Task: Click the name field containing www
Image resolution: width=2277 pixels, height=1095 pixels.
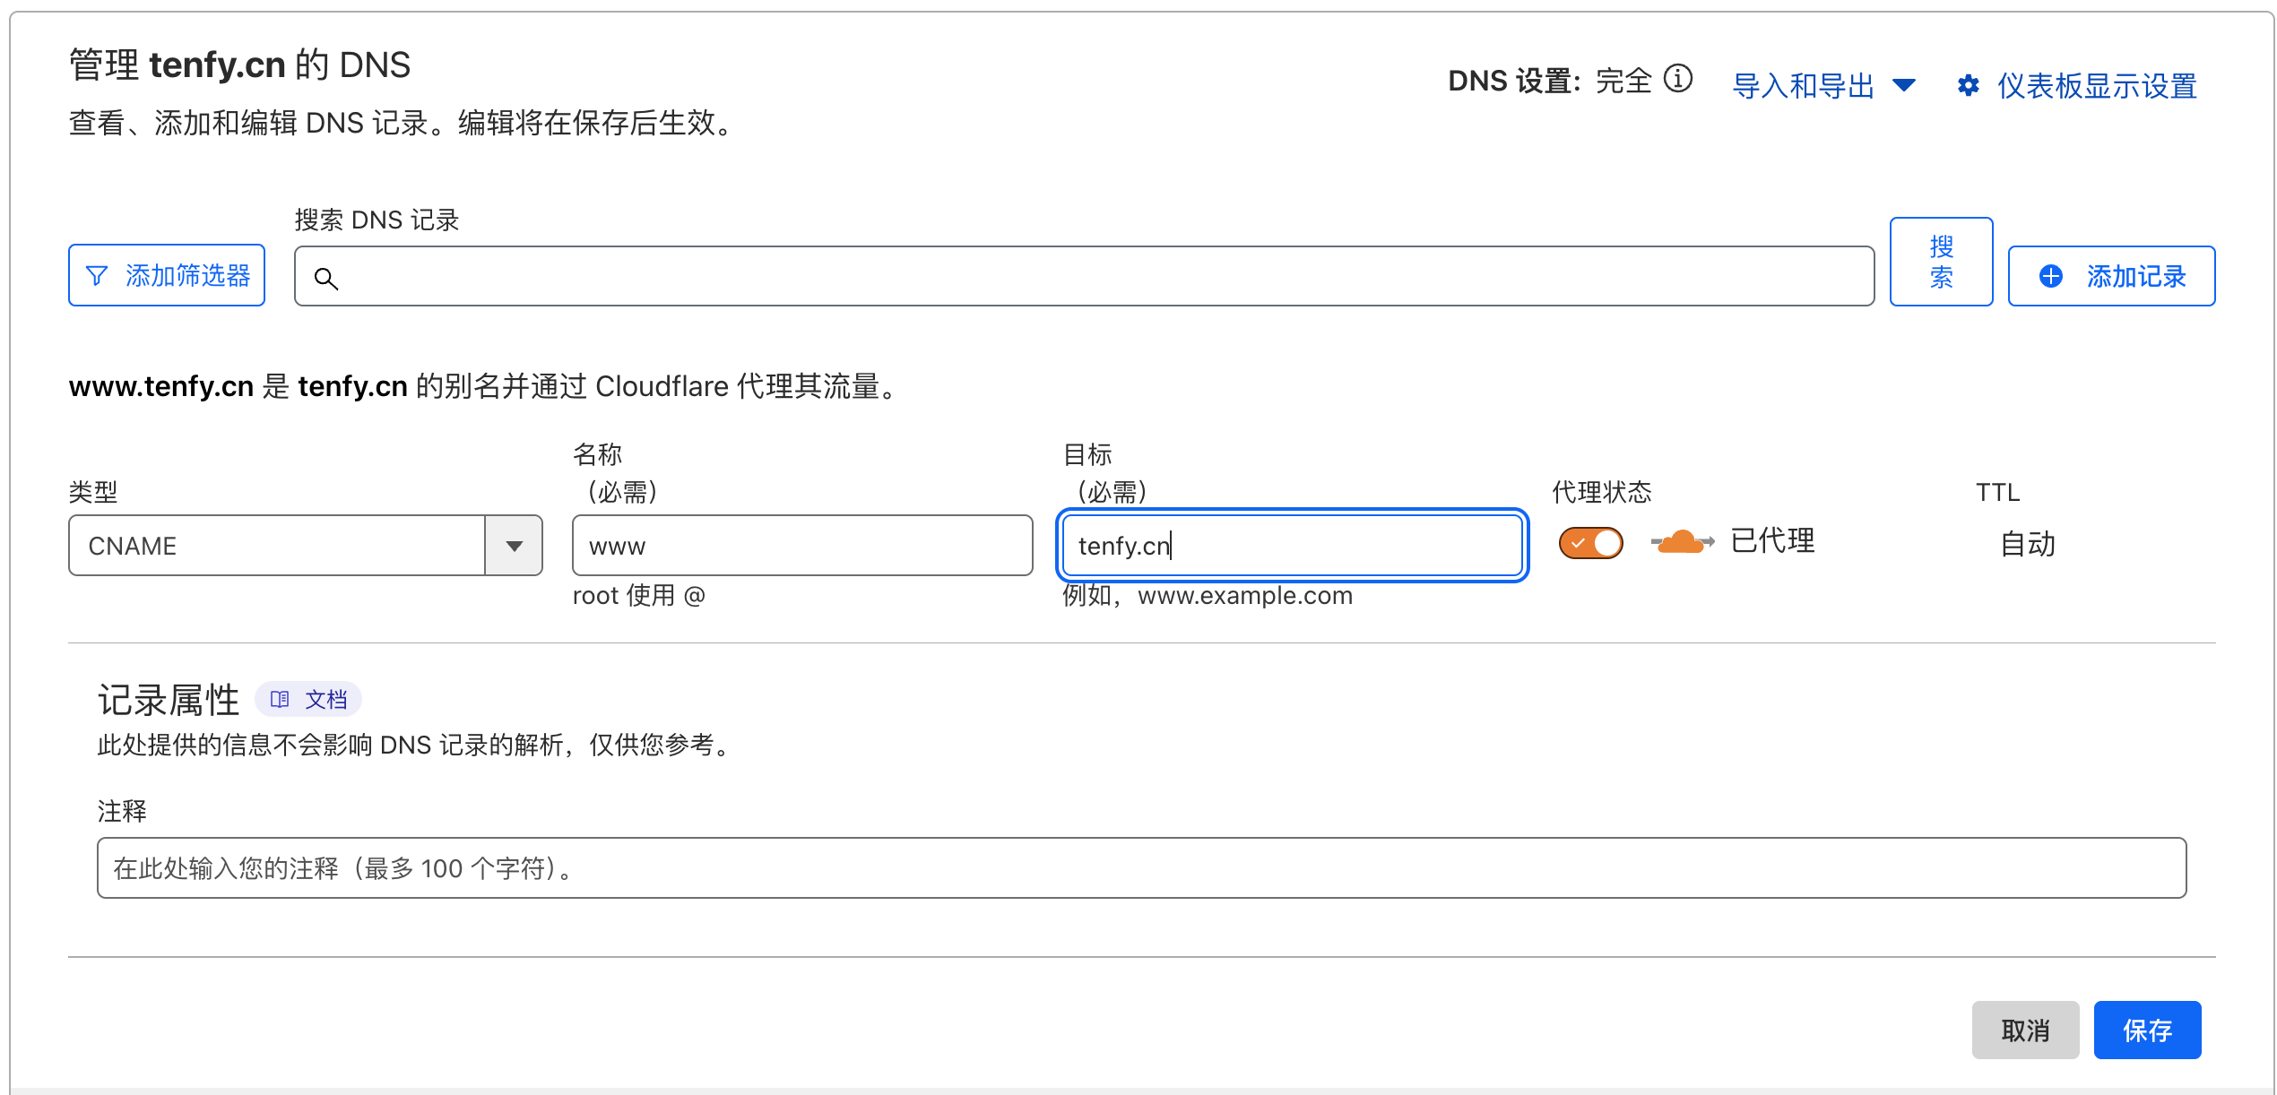Action: pos(802,545)
